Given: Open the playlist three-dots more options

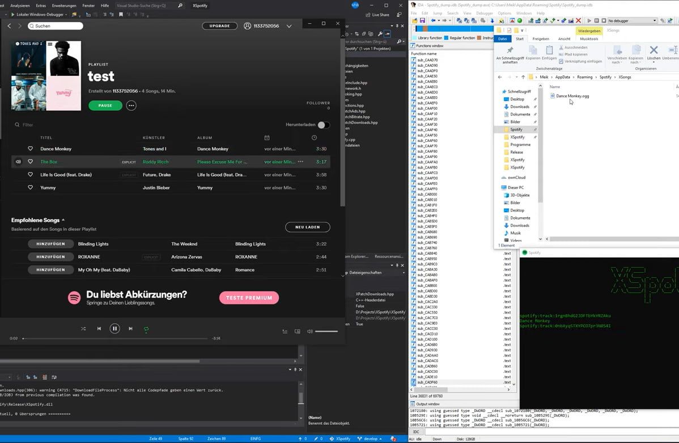Looking at the screenshot, I should pyautogui.click(x=131, y=105).
